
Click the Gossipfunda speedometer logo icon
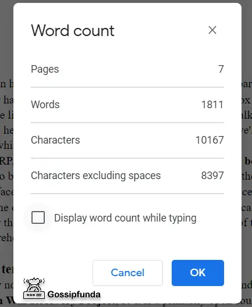(x=34, y=288)
